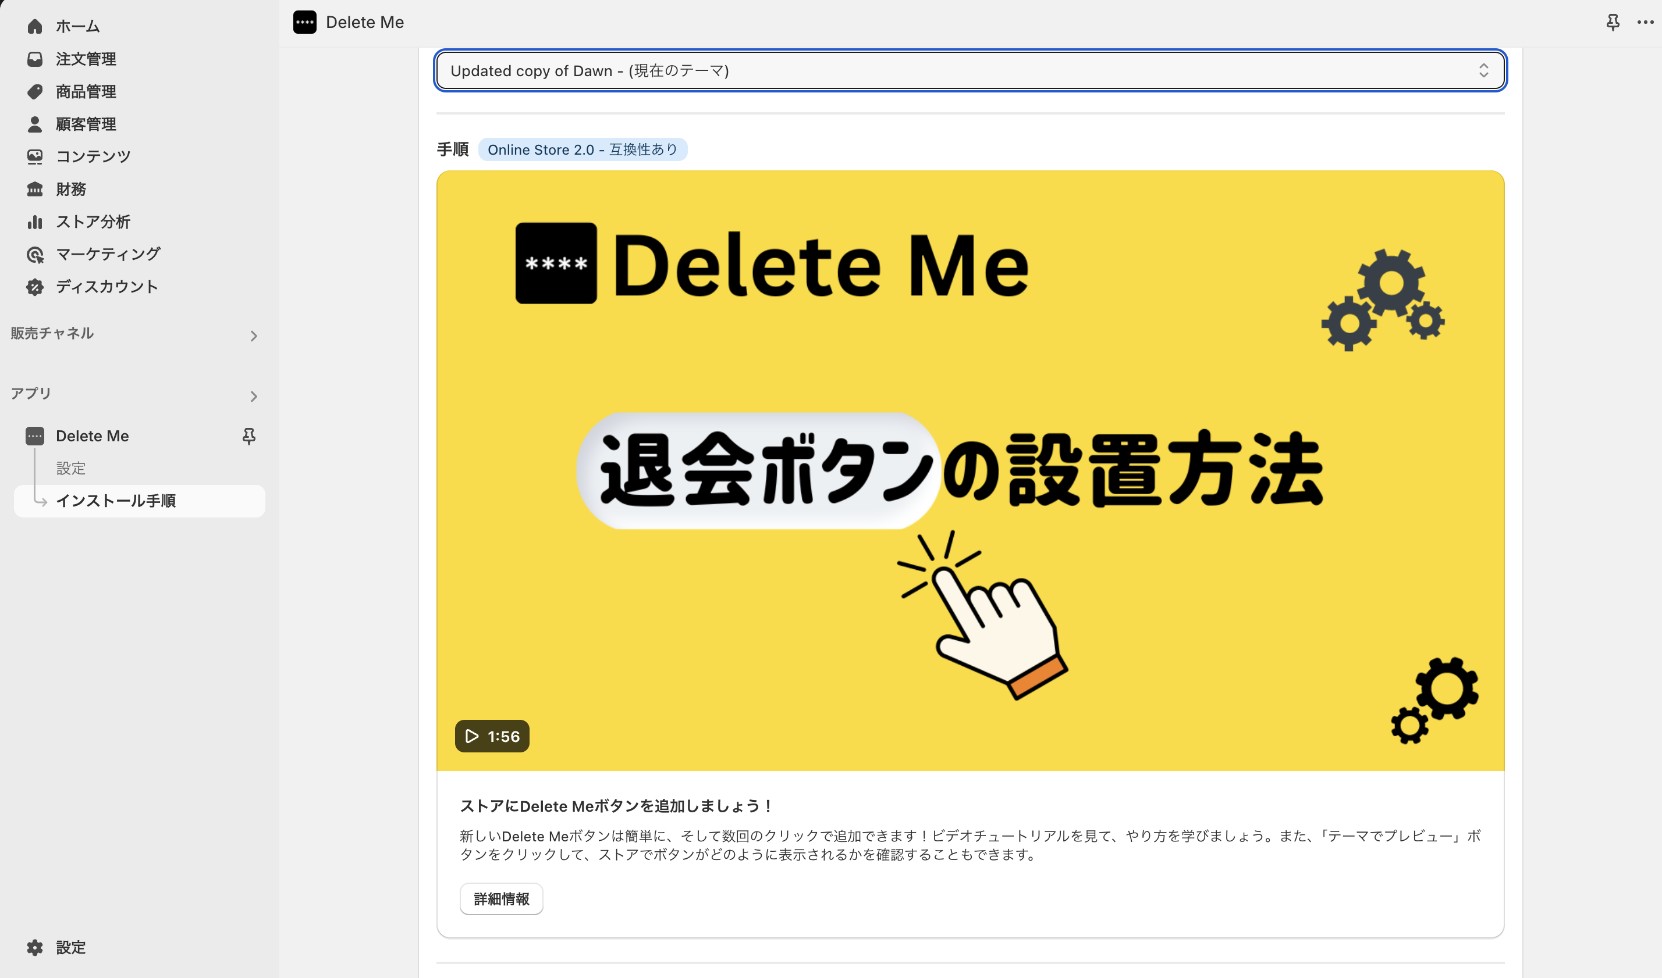The image size is (1662, 978).
Task: Click ストアにDelete Meボタンを追加しましょう！ heading
Action: click(x=617, y=806)
